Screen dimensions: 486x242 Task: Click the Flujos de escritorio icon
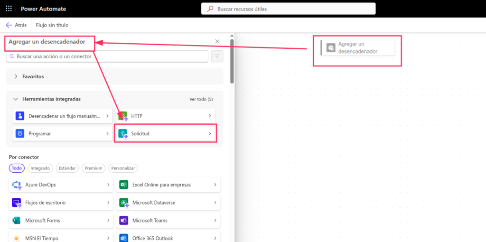pos(18,203)
